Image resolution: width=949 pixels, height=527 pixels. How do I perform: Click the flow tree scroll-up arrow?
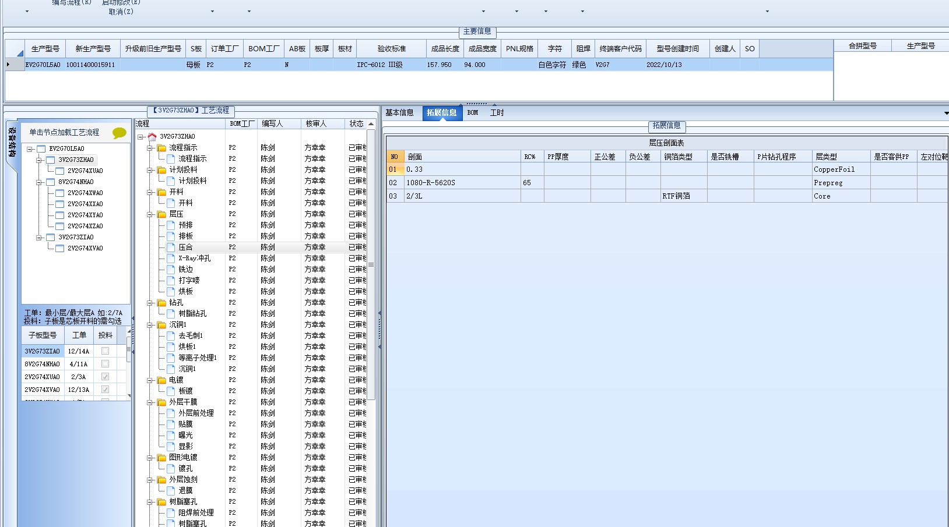point(371,124)
